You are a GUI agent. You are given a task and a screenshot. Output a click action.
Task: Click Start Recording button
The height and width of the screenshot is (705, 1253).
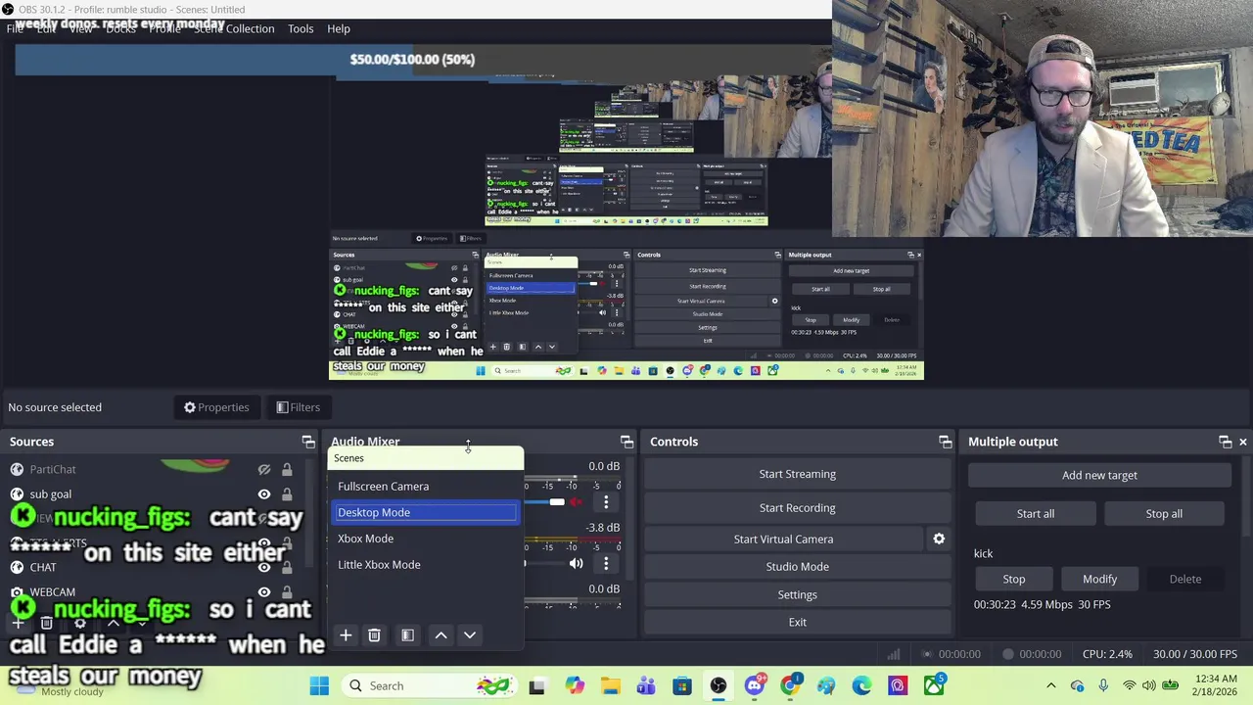797,507
